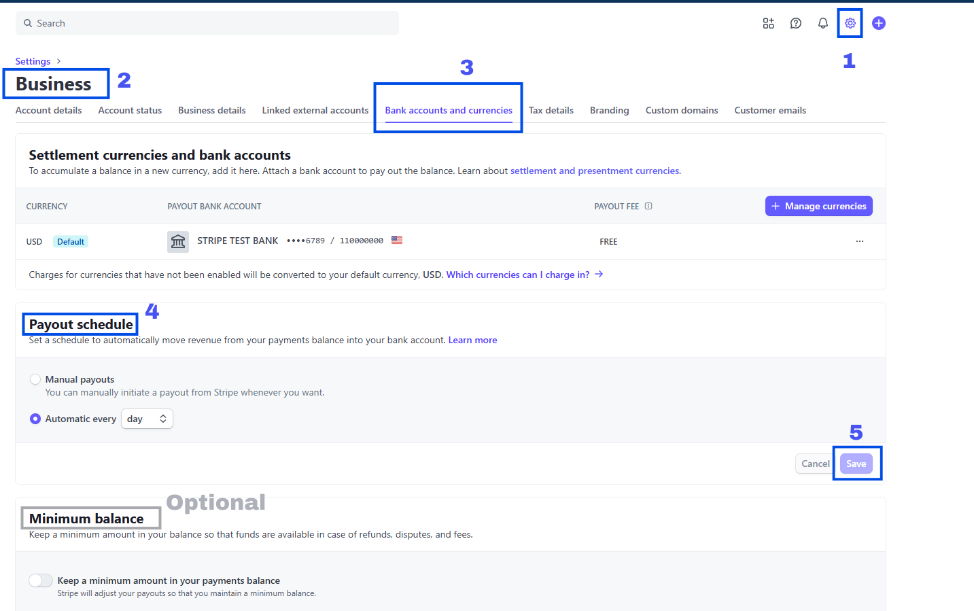Click into the Search field
This screenshot has height=611, width=974.
[x=207, y=23]
